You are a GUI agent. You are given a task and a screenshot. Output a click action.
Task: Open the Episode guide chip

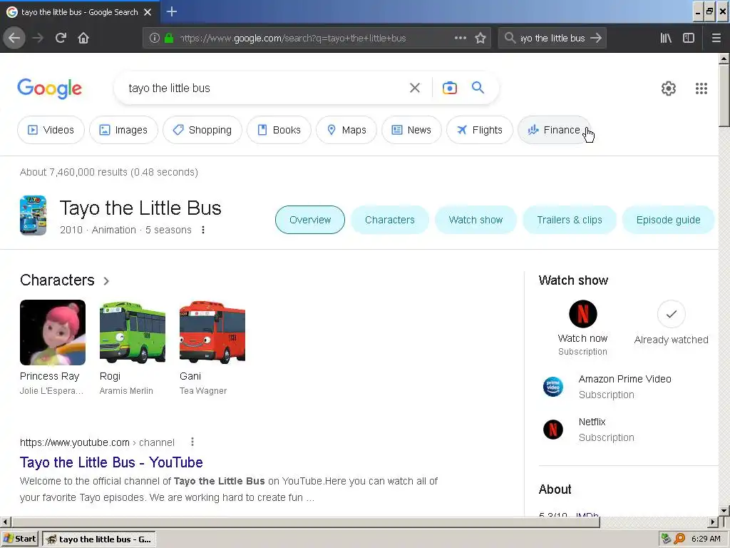[668, 220]
